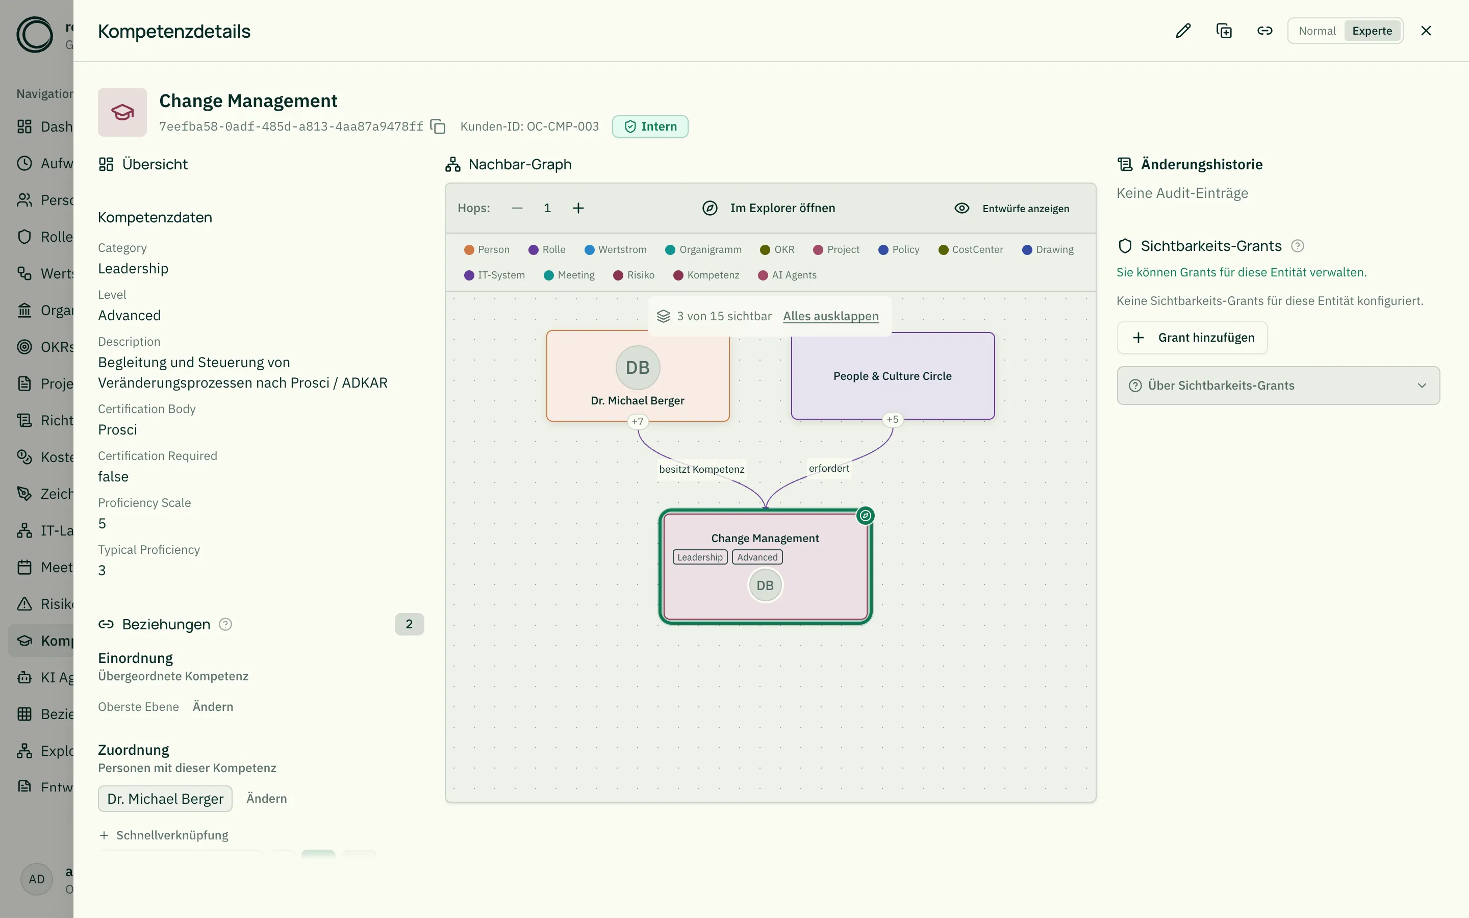Viewport: 1469px width, 918px height.
Task: Decrease Hops with minus button
Action: tap(517, 208)
